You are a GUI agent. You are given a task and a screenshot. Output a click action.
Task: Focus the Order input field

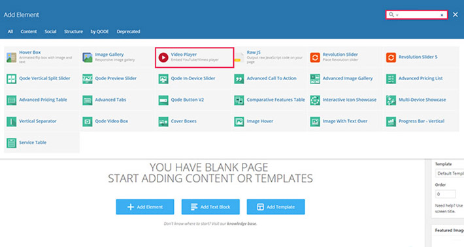445,194
